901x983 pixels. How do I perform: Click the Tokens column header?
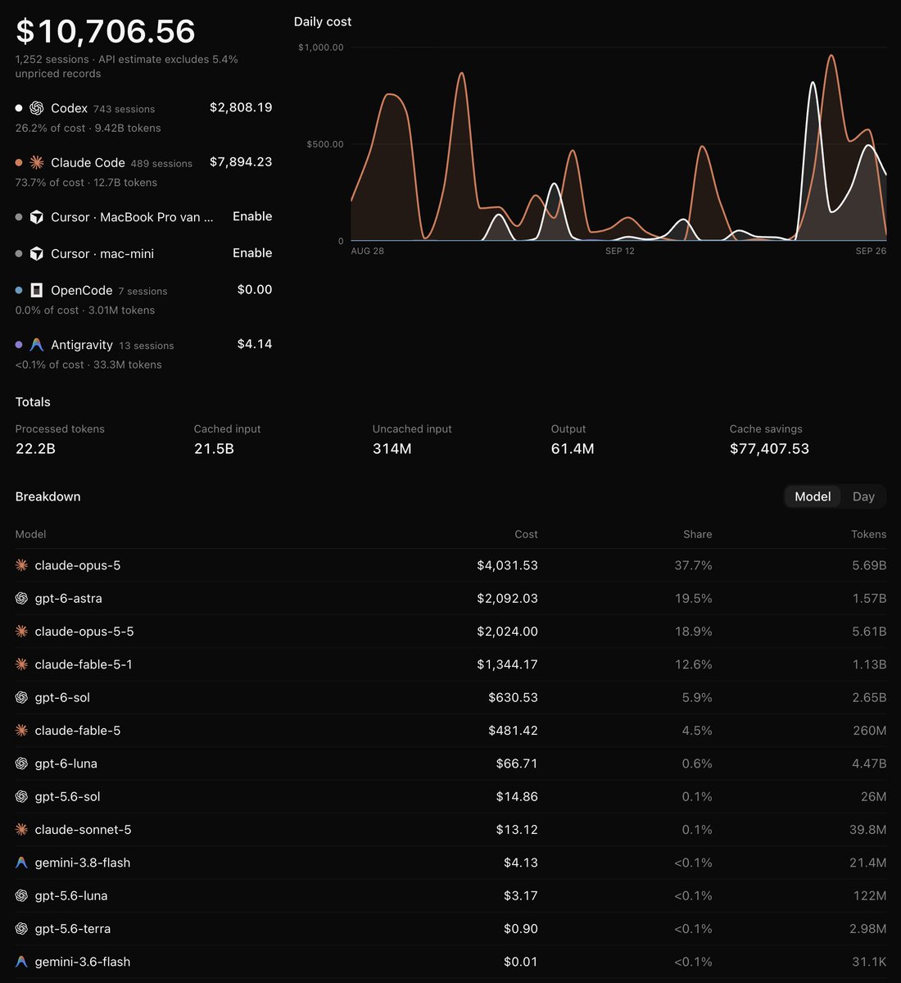coord(868,534)
